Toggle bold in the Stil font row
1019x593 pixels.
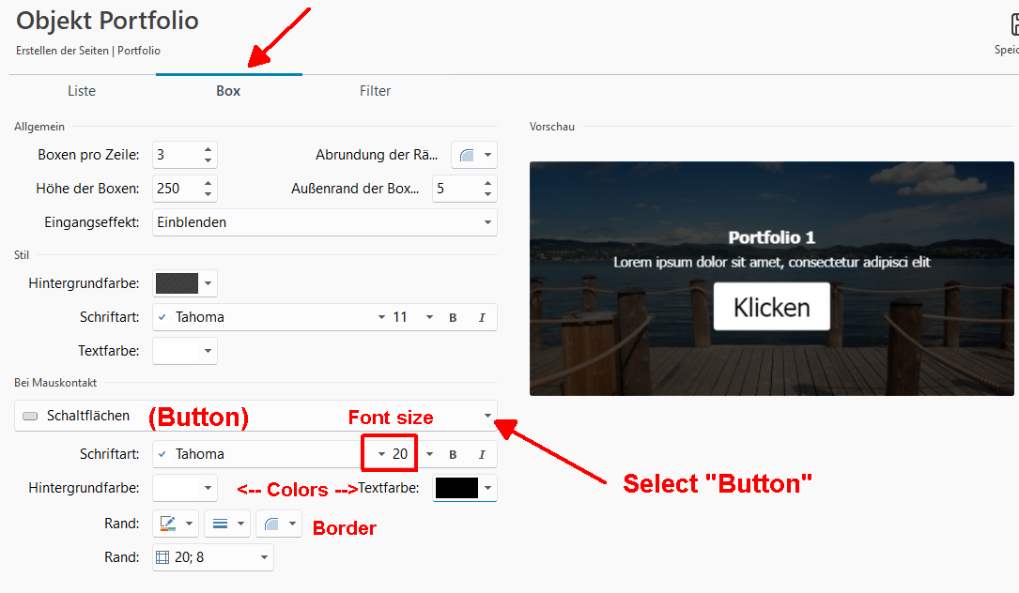453,317
